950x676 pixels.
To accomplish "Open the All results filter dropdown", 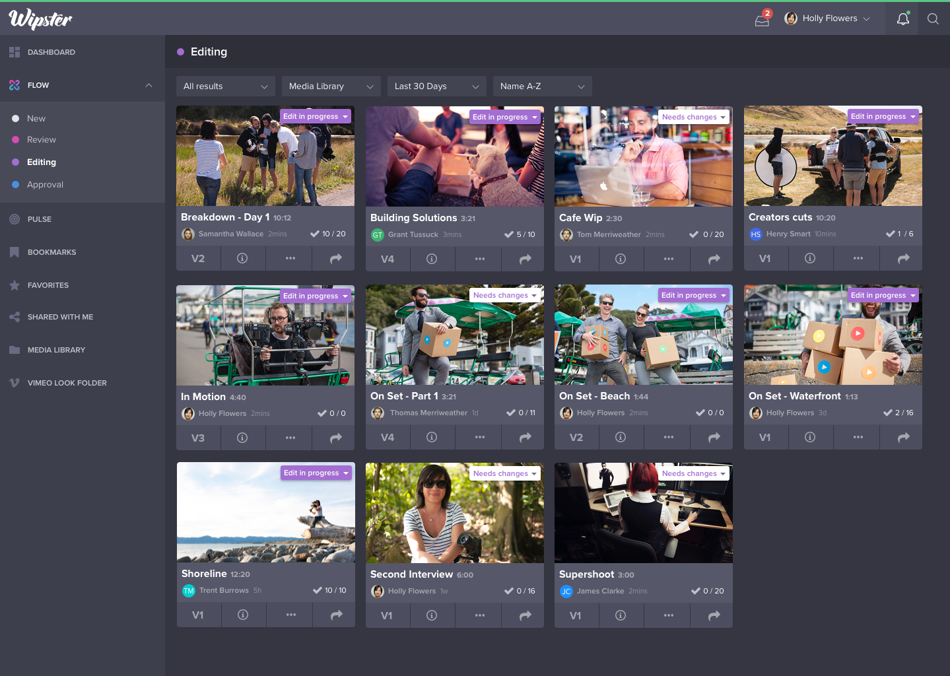I will click(226, 86).
